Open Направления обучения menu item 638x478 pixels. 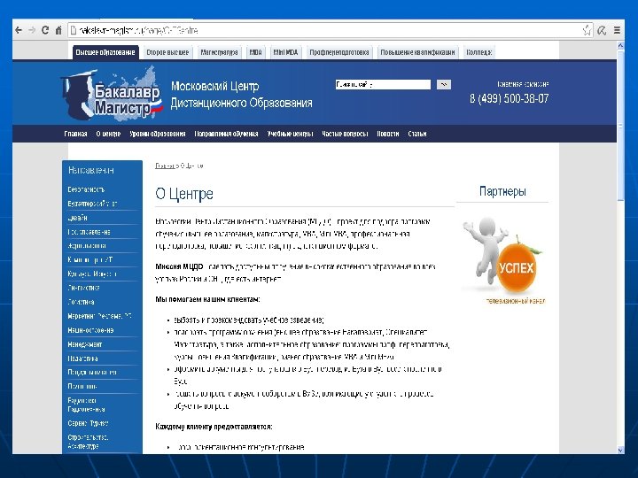(226, 134)
